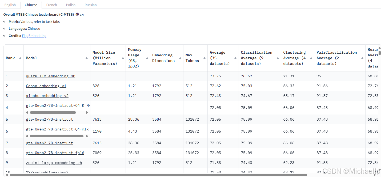Select memory usage 4.43 cell
Screen dimensions: 381x178
[138, 131]
